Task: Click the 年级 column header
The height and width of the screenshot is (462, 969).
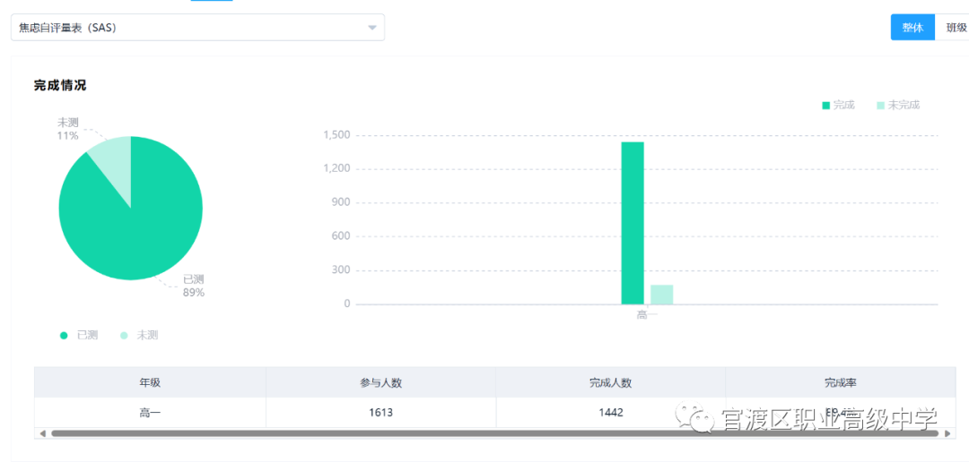Action: tap(150, 382)
